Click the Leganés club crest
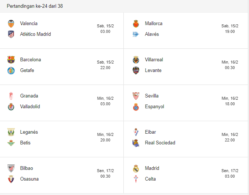This screenshot has width=249, height=195. pos(11,132)
